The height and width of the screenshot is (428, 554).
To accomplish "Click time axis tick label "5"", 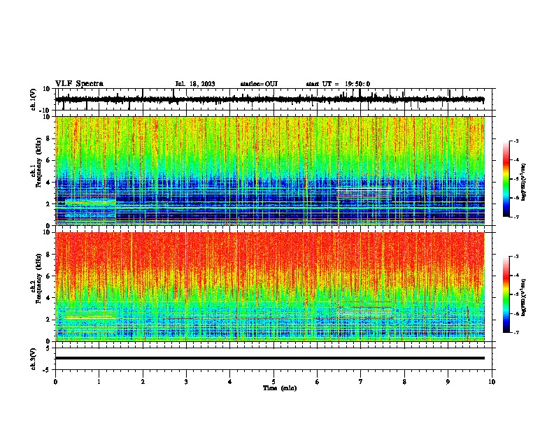I will pyautogui.click(x=274, y=382).
